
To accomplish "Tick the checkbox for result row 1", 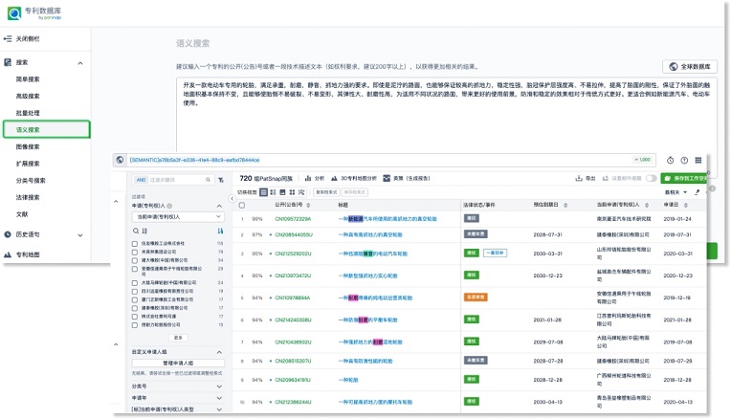I will [242, 219].
